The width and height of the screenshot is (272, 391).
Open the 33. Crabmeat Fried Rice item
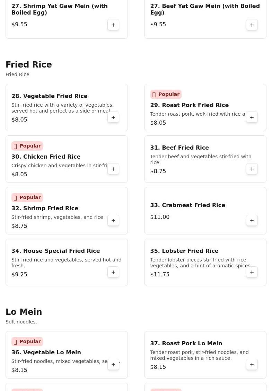point(188,205)
